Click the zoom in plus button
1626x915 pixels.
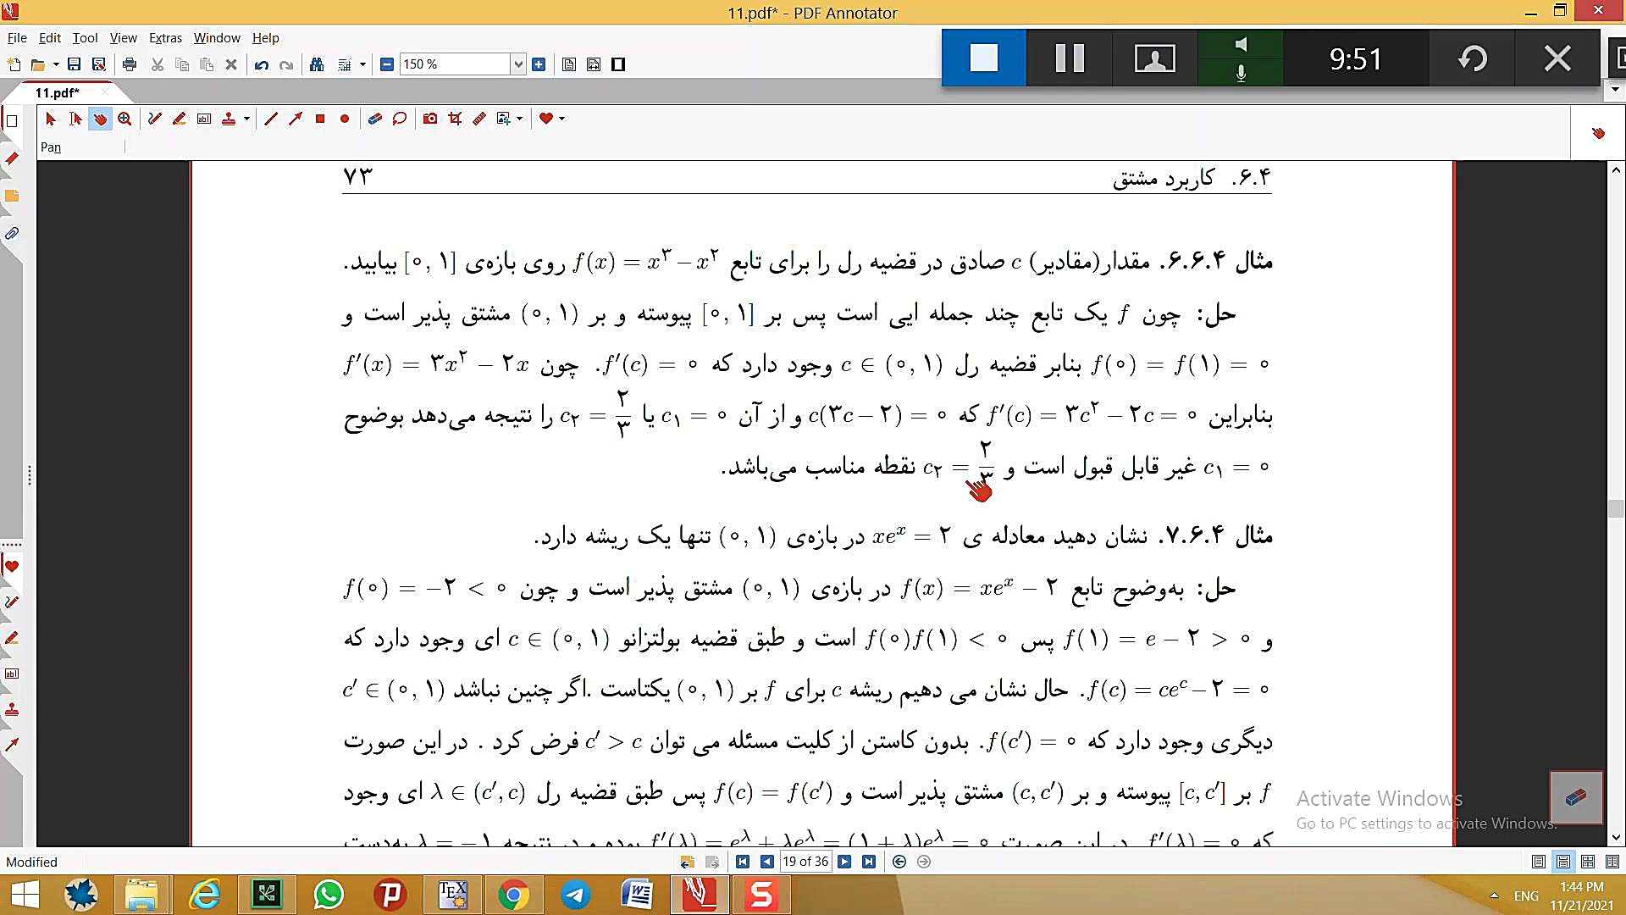coord(539,64)
